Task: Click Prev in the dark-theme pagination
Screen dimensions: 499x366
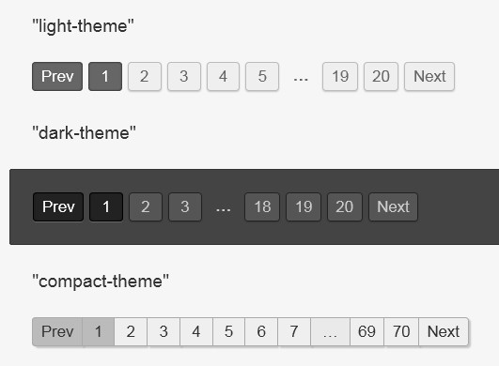Action: click(x=58, y=206)
